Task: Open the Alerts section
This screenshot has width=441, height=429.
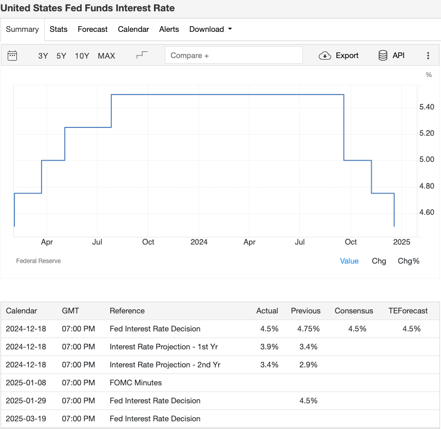Action: 169,29
